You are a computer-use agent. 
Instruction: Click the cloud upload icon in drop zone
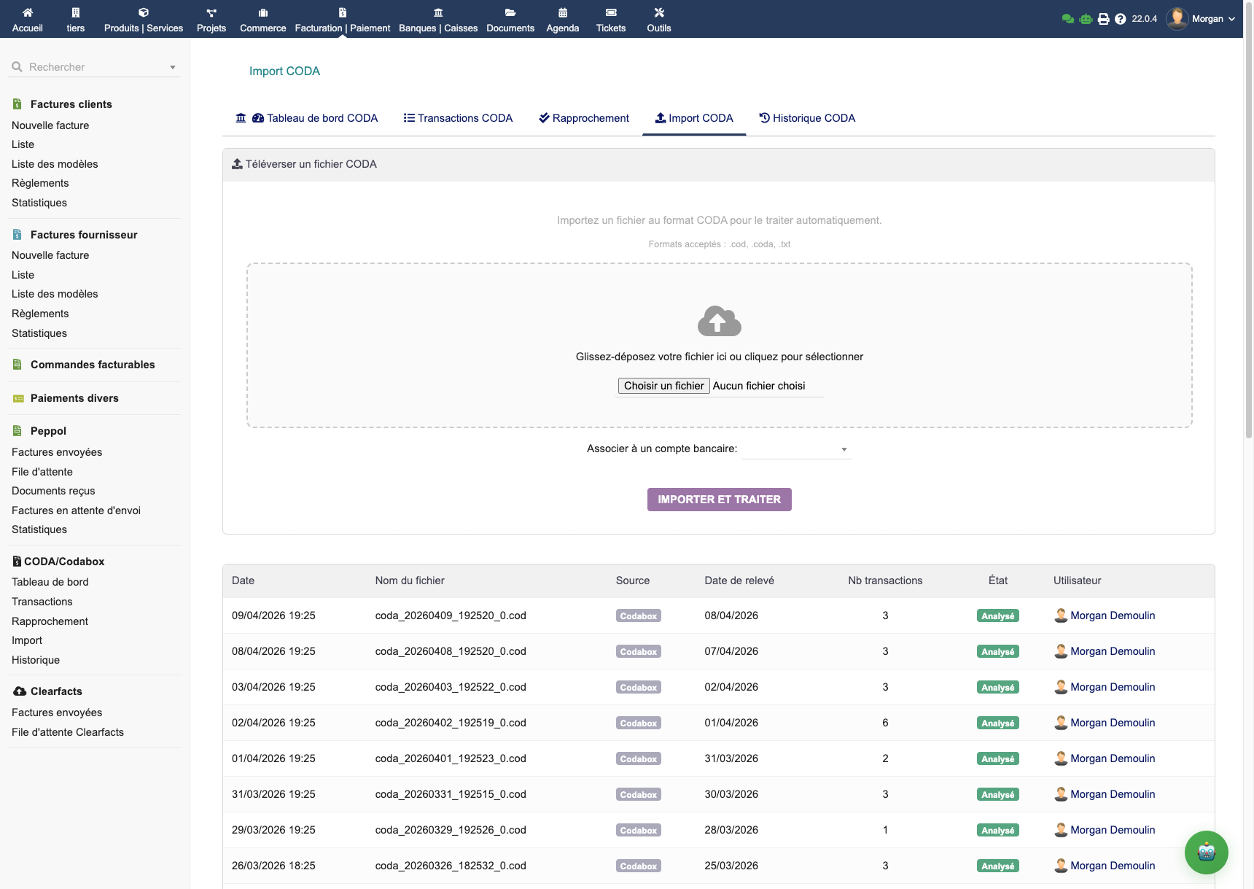click(719, 322)
